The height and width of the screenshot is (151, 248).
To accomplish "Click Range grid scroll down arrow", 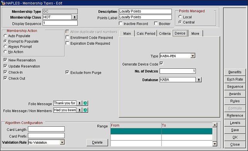I will [x=215, y=144].
